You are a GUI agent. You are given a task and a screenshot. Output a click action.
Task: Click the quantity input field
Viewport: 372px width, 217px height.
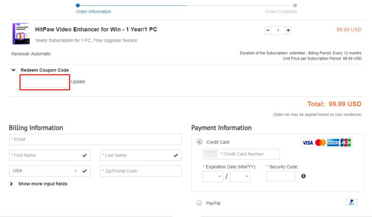point(278,30)
